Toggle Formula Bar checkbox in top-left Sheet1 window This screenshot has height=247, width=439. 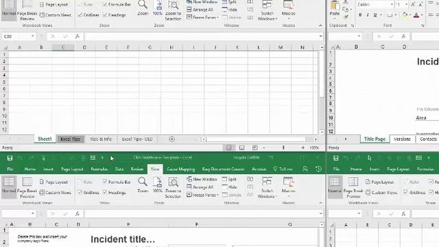click(x=105, y=4)
